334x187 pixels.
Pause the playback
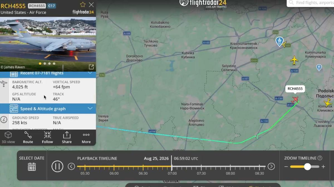[x=57, y=166]
